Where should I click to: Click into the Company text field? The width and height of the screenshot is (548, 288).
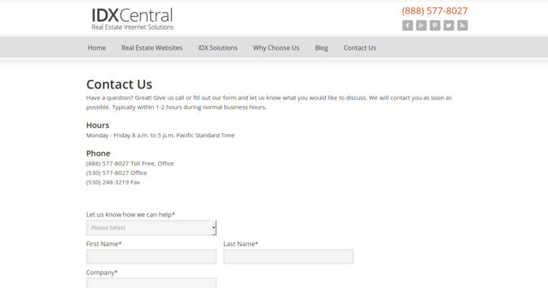(151, 283)
